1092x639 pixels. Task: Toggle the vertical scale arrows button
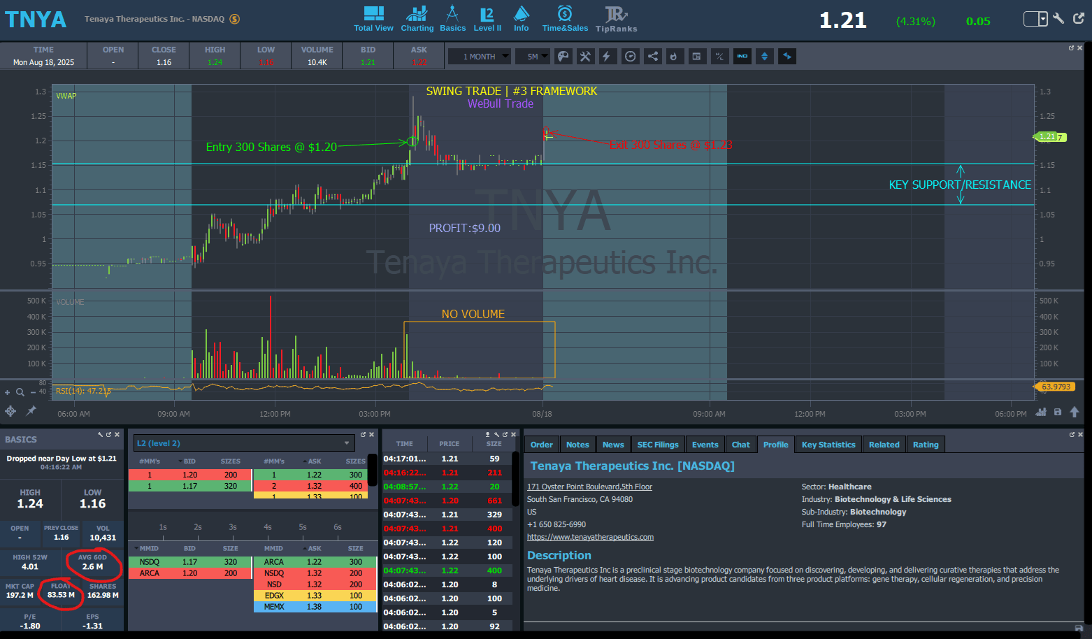[764, 57]
